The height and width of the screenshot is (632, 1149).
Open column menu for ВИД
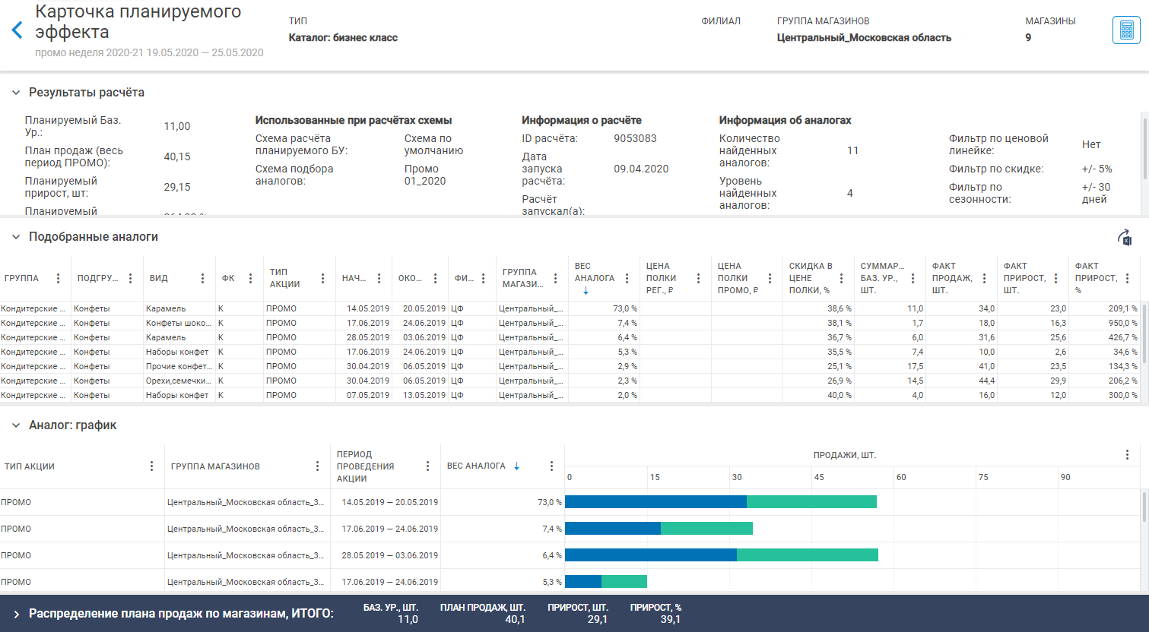(203, 279)
